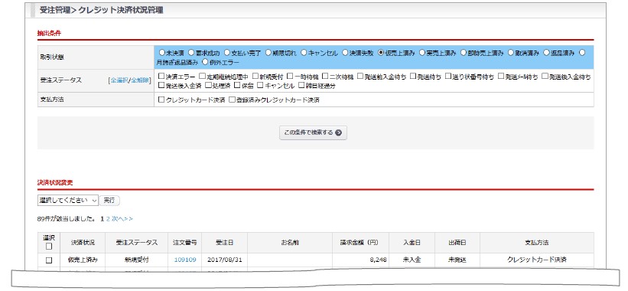Tick the 二次待機 checkbox
This screenshot has width=628, height=291.
point(325,76)
